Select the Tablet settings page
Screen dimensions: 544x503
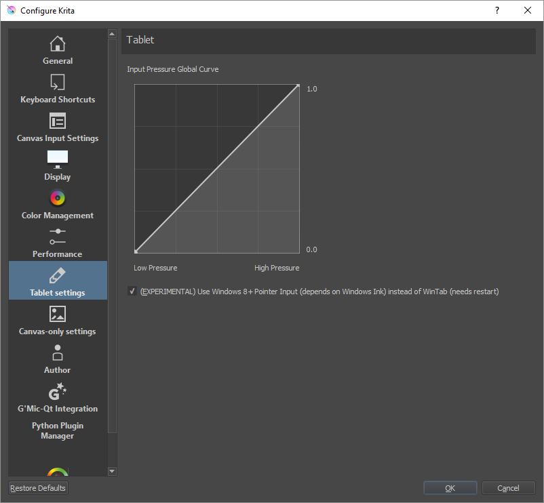click(x=58, y=281)
